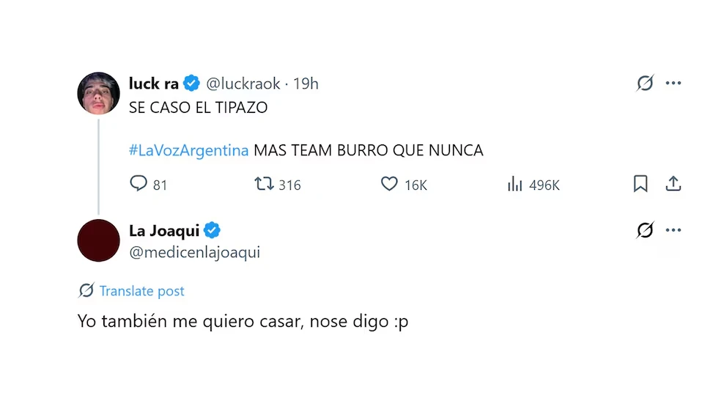Open more options menu on La Joaqui's post
Viewport: 727px width, 409px height.
[674, 231]
